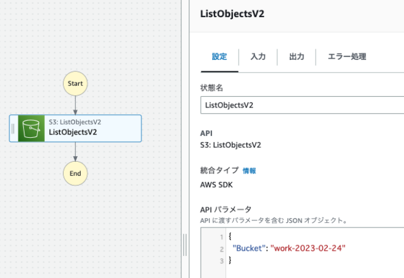Open the エラー処理 tab
Screen dimensions: 404x278
[x=347, y=57]
